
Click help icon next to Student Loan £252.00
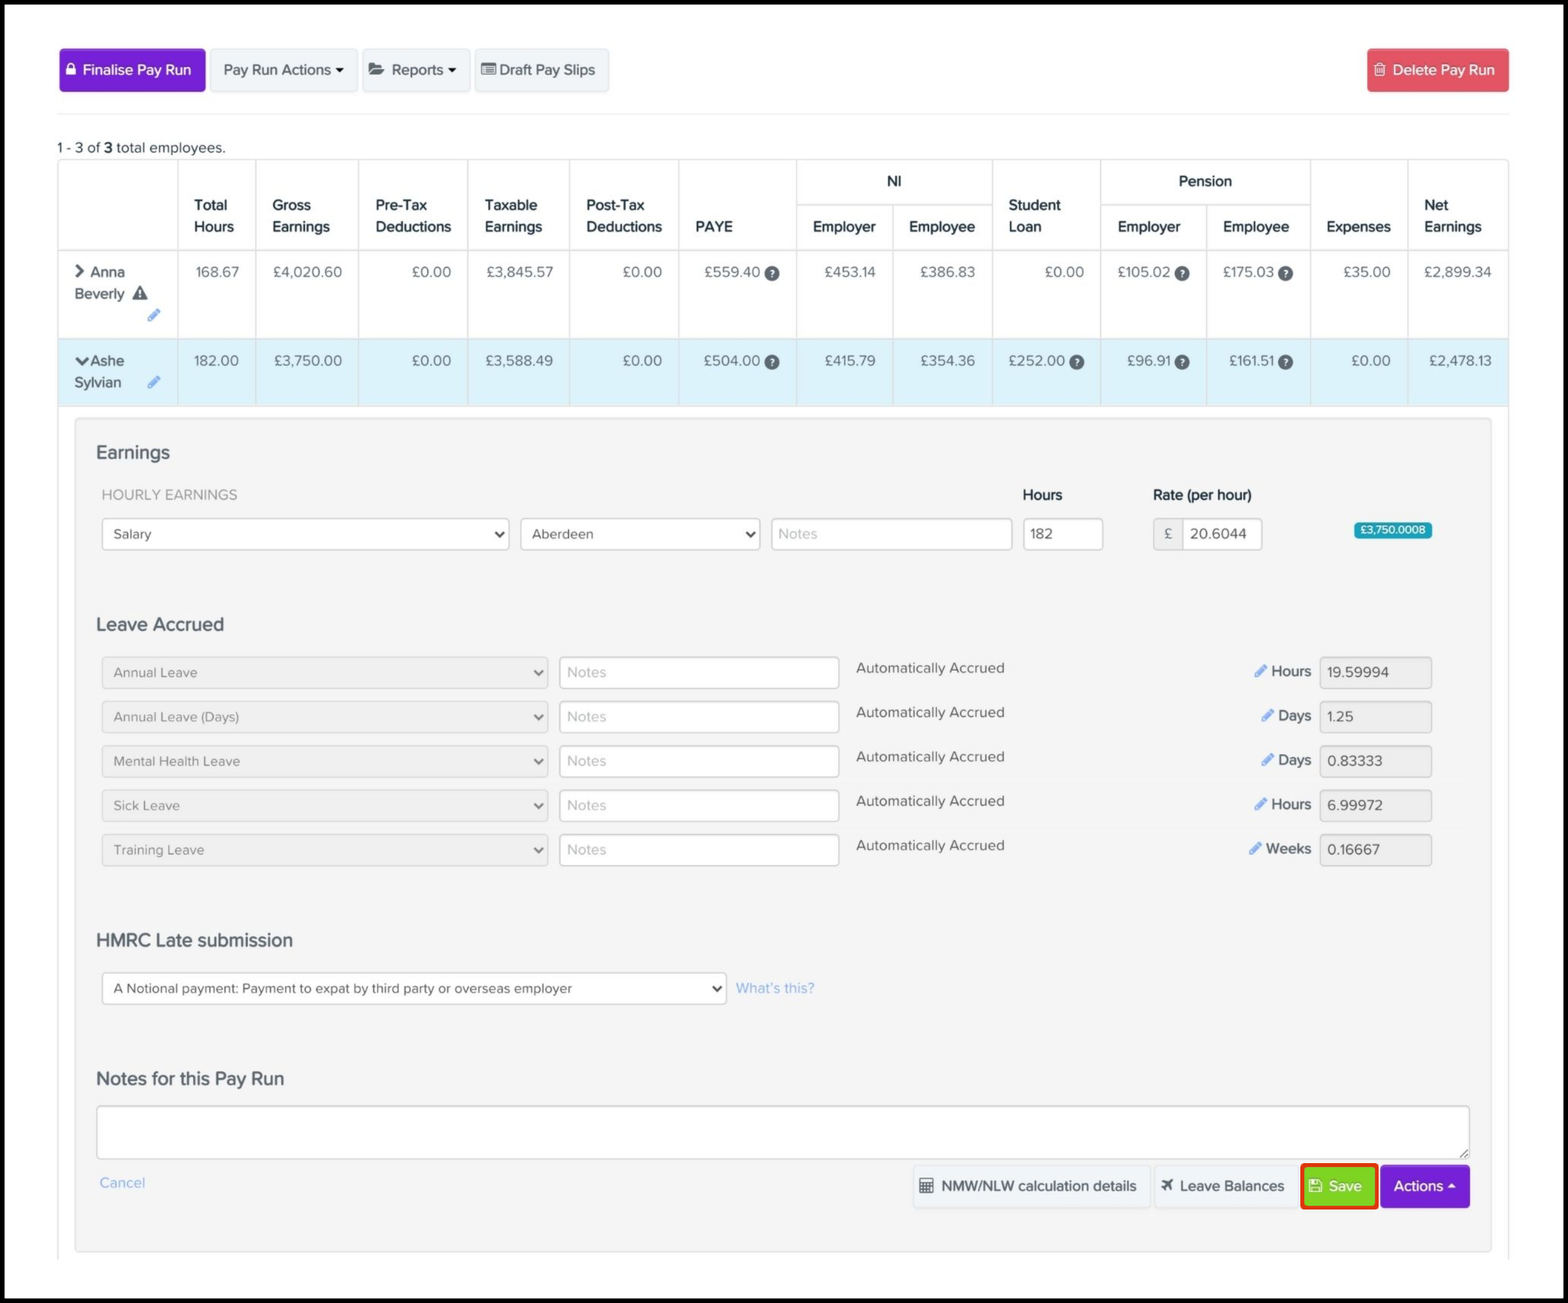pyautogui.click(x=1077, y=363)
